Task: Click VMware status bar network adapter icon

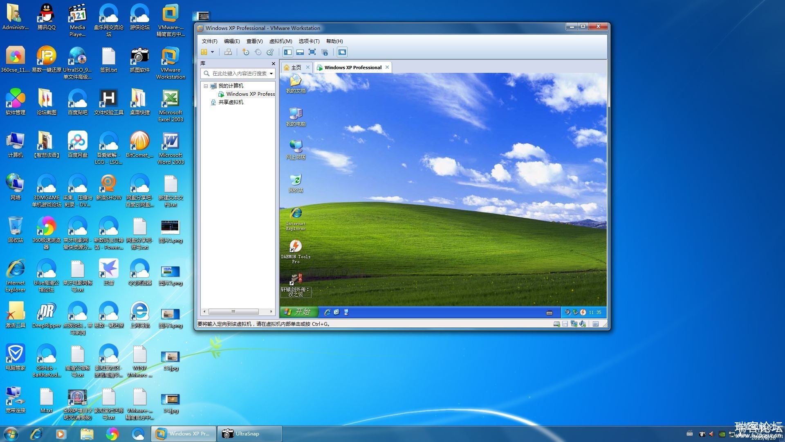Action: click(574, 324)
